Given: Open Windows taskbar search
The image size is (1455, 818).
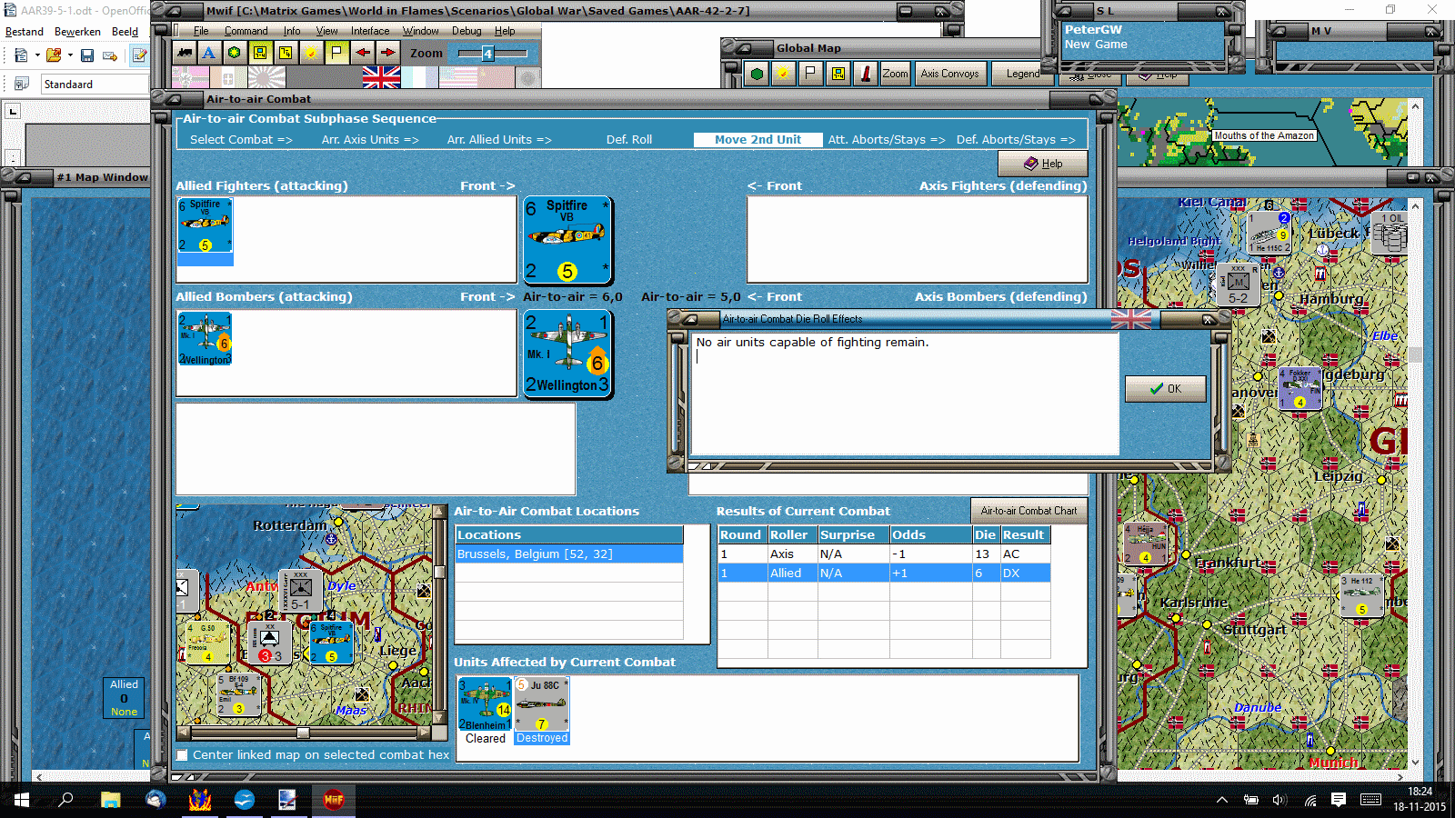Looking at the screenshot, I should point(65,800).
